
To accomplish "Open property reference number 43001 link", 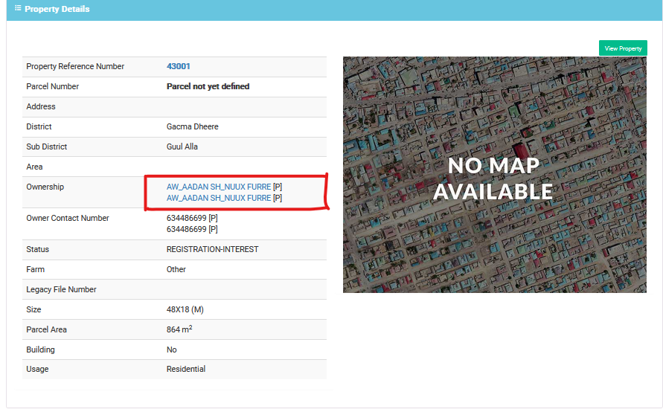I will [178, 66].
